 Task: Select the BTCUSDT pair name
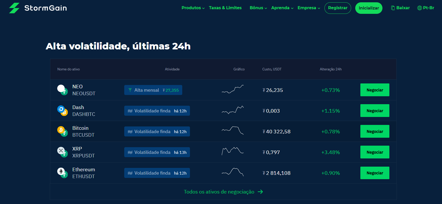[83, 135]
